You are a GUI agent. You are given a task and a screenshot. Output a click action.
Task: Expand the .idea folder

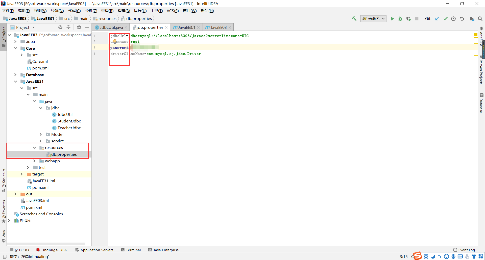click(x=15, y=41)
